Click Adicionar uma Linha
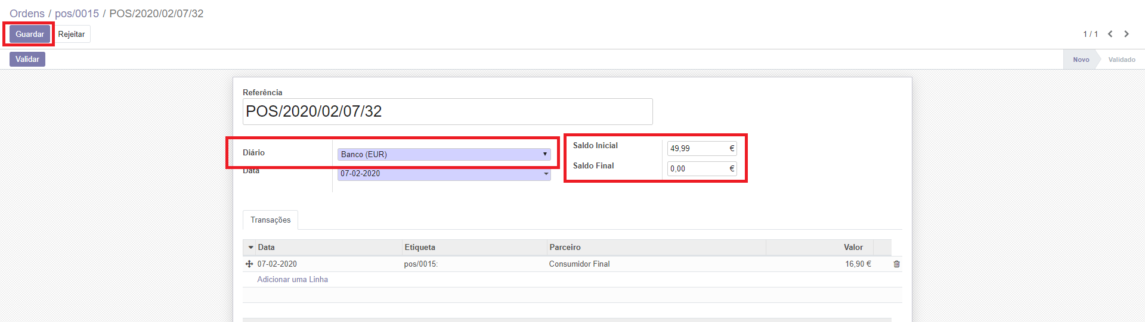Screen dimensions: 1145x322 pos(292,279)
